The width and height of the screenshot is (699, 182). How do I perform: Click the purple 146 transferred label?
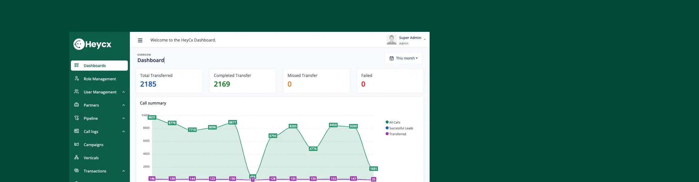[152, 179]
